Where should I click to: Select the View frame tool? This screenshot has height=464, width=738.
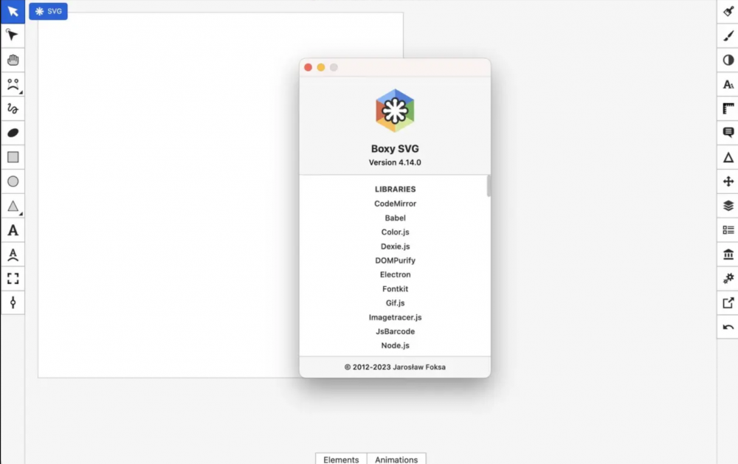point(13,279)
